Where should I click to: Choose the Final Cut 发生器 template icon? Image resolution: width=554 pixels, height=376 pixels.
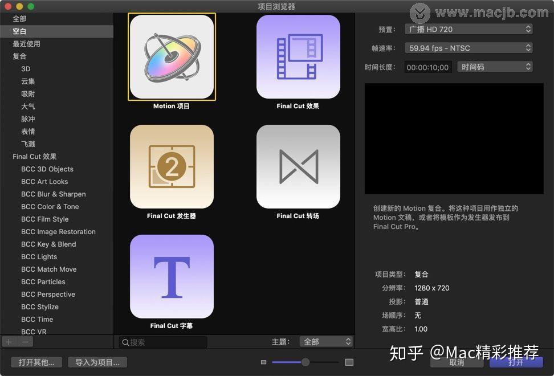click(172, 167)
